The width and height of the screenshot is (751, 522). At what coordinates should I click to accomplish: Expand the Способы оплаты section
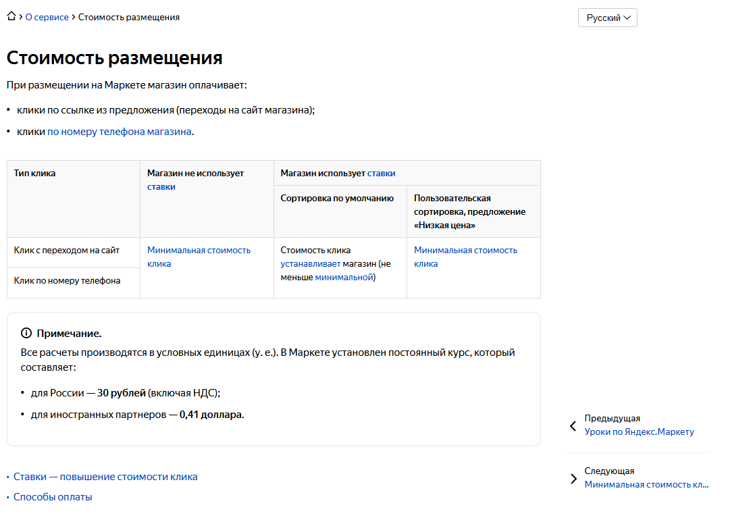[55, 496]
